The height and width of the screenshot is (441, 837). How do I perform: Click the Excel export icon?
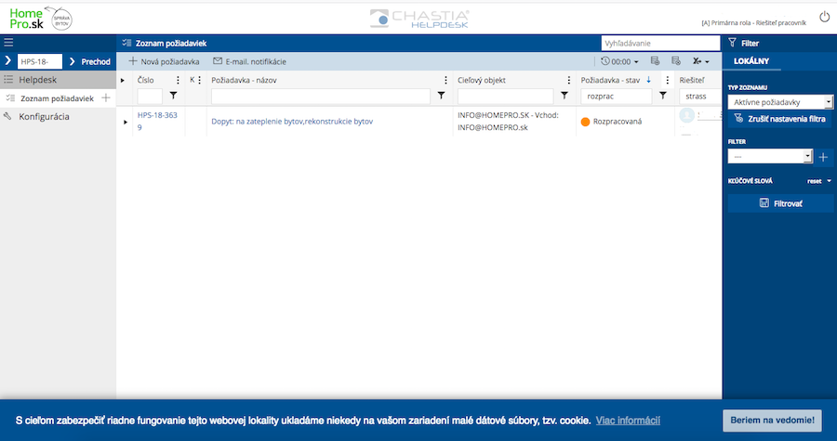[697, 61]
